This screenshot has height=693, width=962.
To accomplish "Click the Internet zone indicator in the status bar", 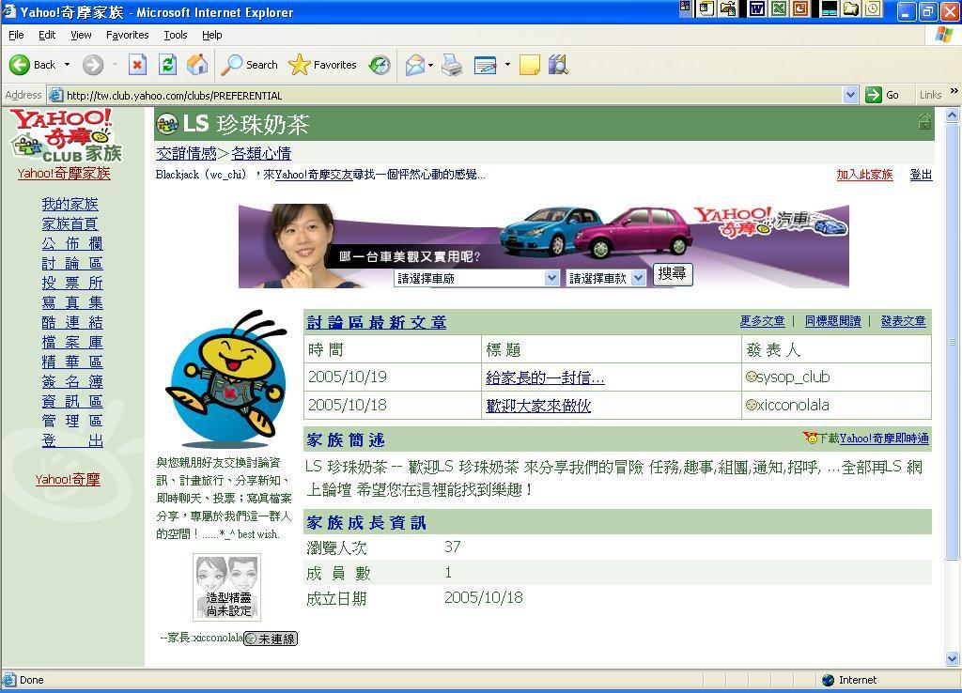I will point(849,680).
